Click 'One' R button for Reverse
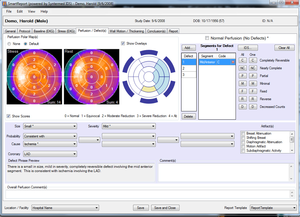300x217 pixels. click(x=253, y=99)
